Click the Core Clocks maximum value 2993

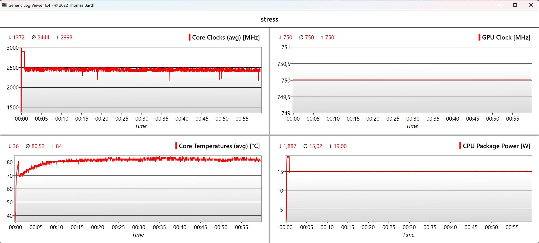[66, 38]
